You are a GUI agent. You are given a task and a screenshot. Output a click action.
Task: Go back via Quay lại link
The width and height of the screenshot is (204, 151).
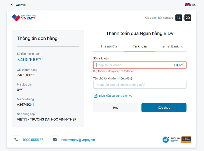(x=21, y=5)
